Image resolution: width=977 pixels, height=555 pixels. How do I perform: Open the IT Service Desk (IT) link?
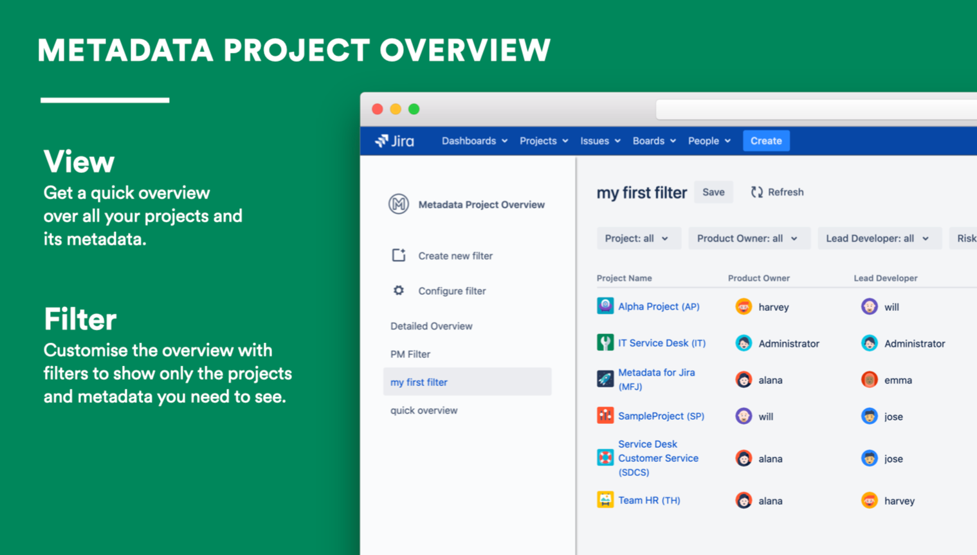(x=662, y=343)
